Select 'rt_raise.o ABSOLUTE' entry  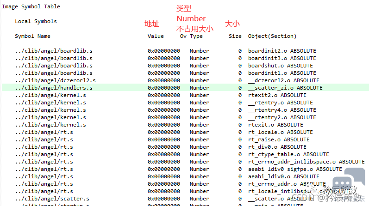[x=279, y=139]
